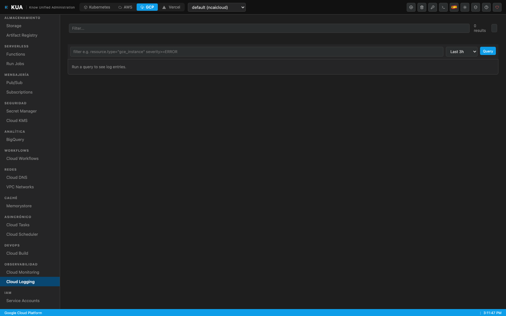Click the blank square button beside results
The image size is (506, 316).
pyautogui.click(x=494, y=28)
